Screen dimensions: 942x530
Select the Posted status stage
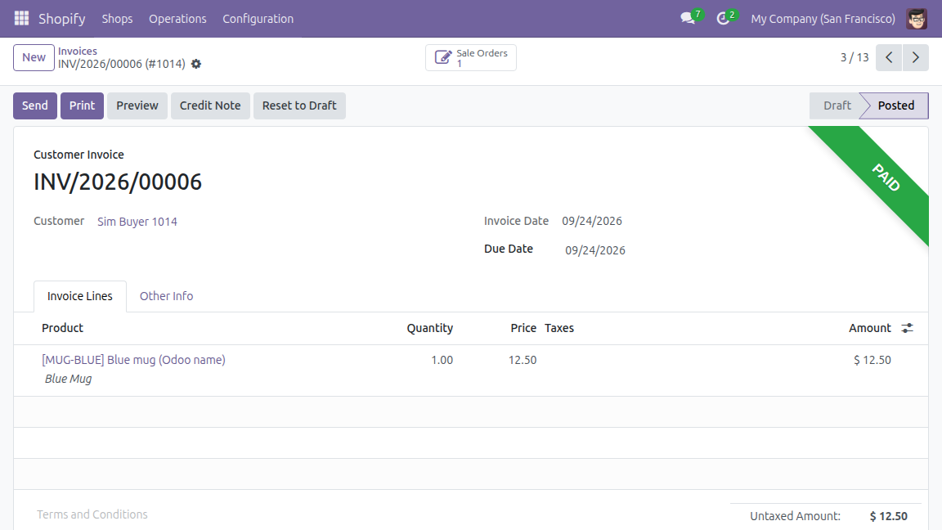pos(895,106)
